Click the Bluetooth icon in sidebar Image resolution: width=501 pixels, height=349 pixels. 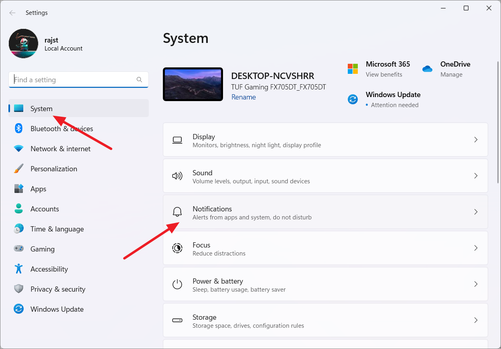19,128
